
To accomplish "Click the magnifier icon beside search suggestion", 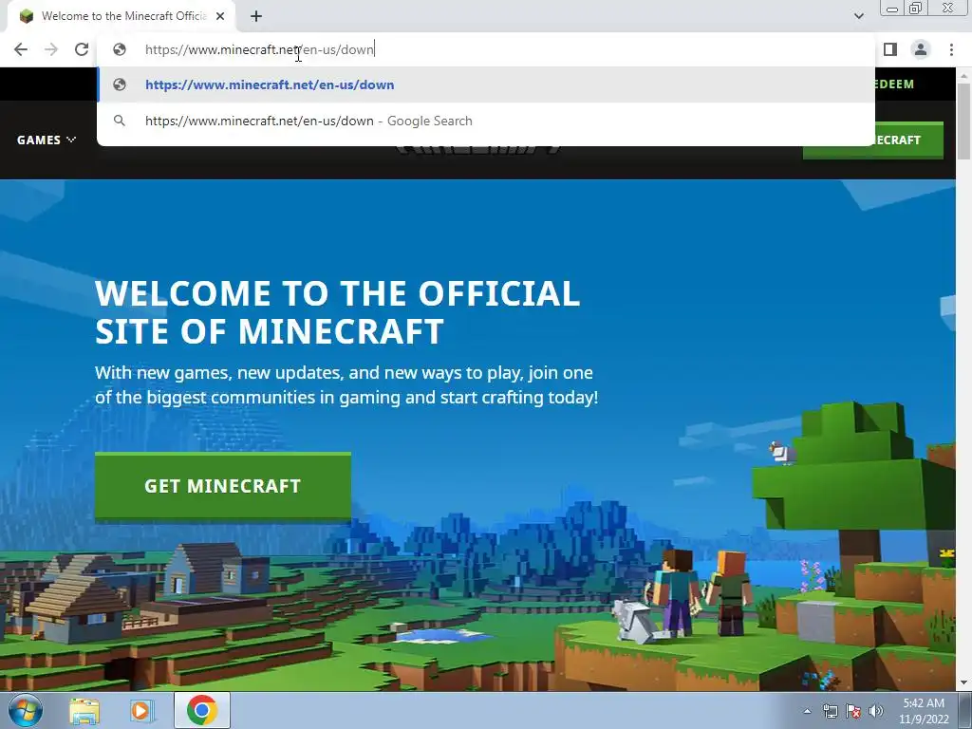I will pos(120,121).
